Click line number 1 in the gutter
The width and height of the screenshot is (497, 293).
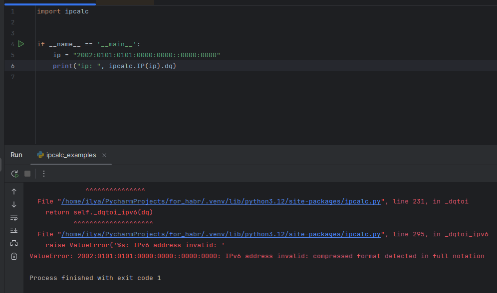tap(12, 11)
